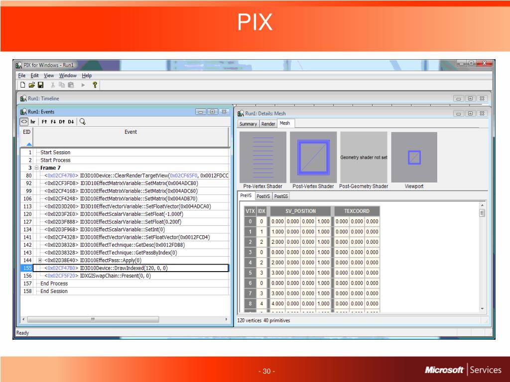This screenshot has width=510, height=382.
Task: Click the TEXCOORD column header
Action: click(x=357, y=211)
